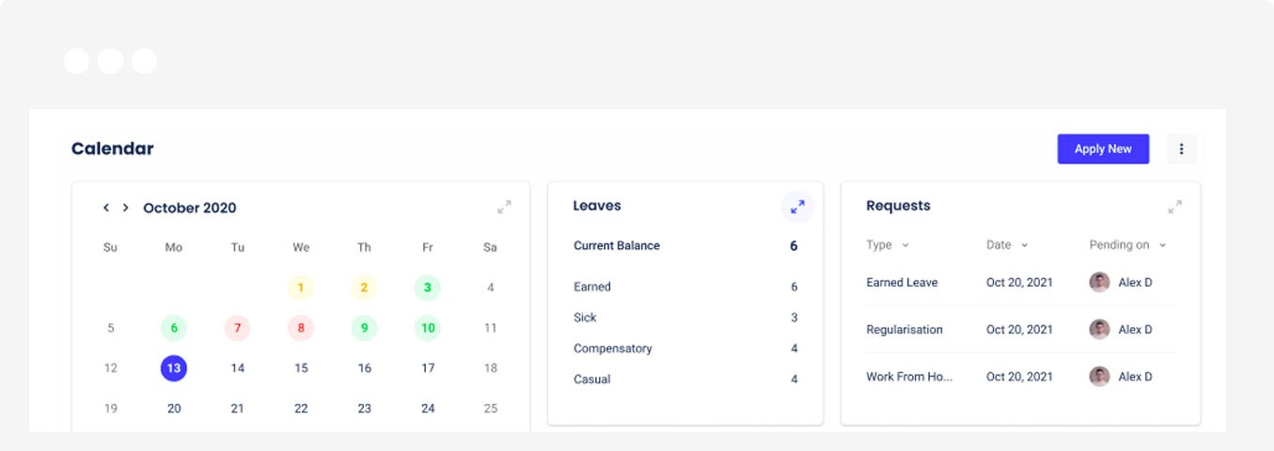Viewport: 1274px width, 451px height.
Task: Go to previous month with left chevron
Action: click(106, 208)
